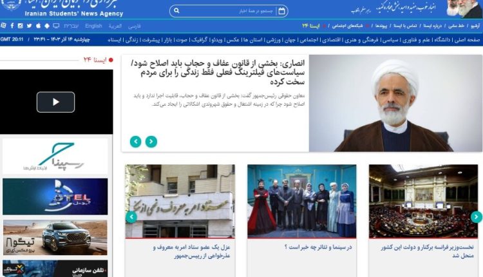483x277 pixels.
Task: Open علم و فناوری menu item
Action: [x=415, y=40]
